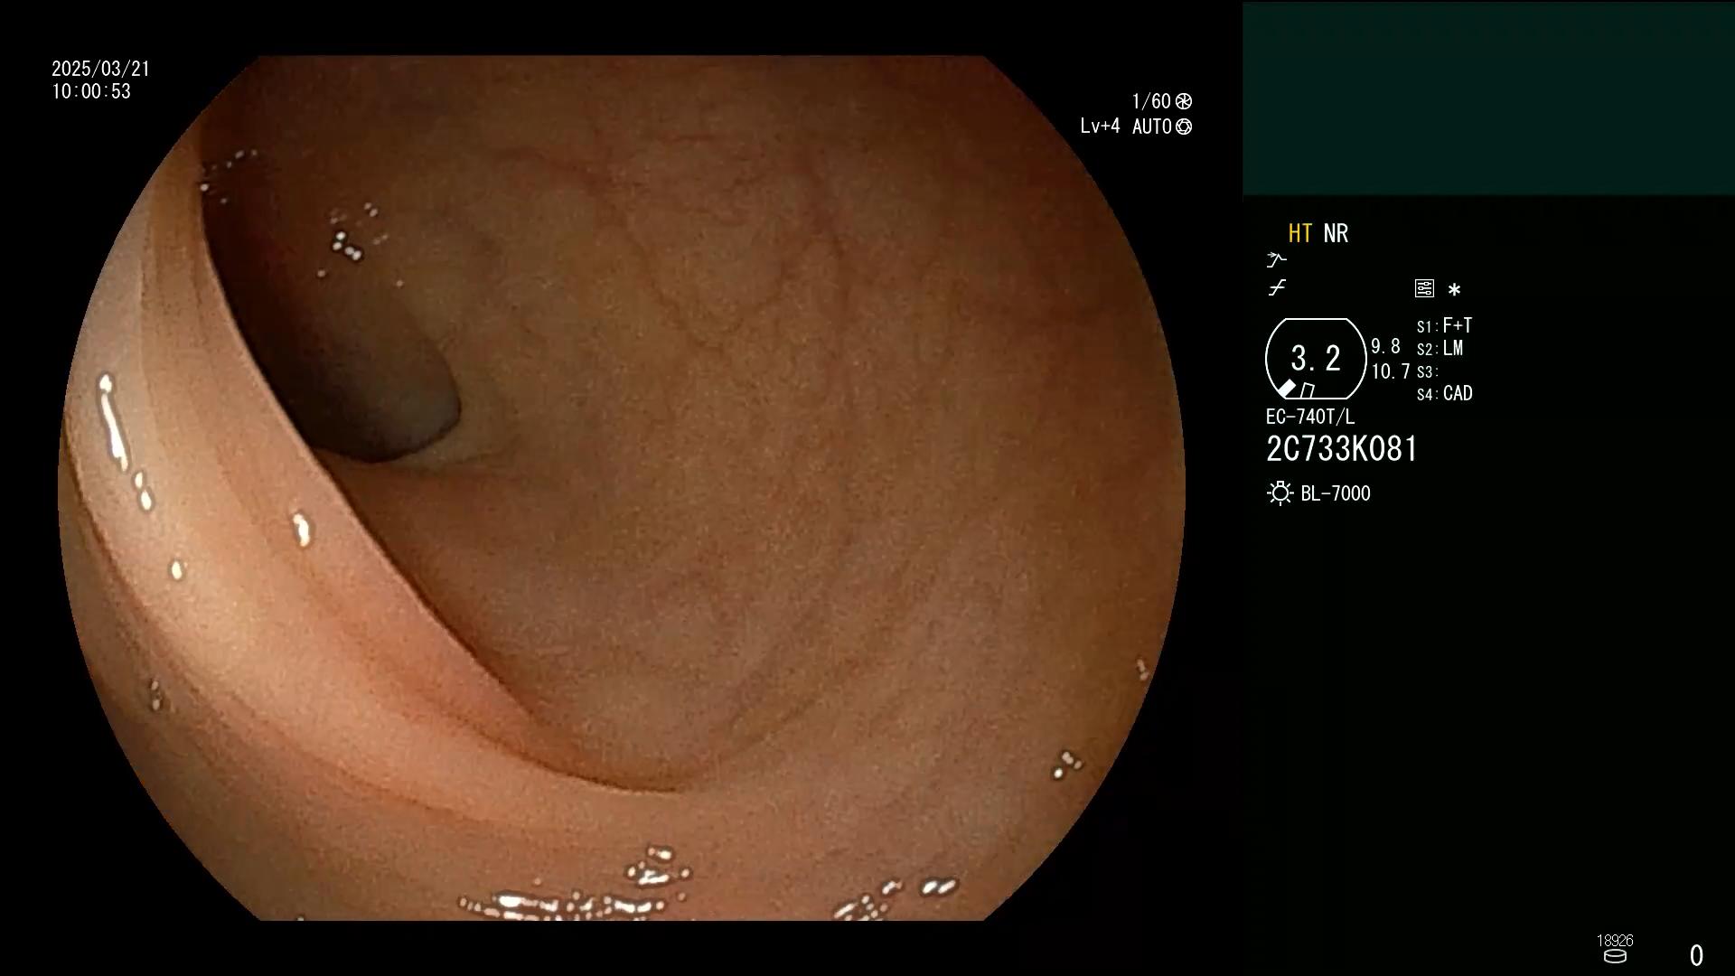Image resolution: width=1735 pixels, height=976 pixels.
Task: Click the 1/60 shutter speed value
Action: pyautogui.click(x=1151, y=101)
